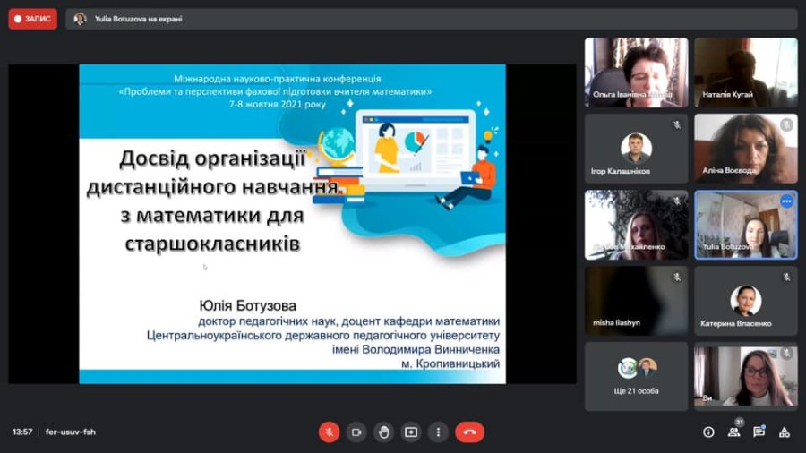
Task: Select Катерина Власенко participant tile
Action: point(746,301)
